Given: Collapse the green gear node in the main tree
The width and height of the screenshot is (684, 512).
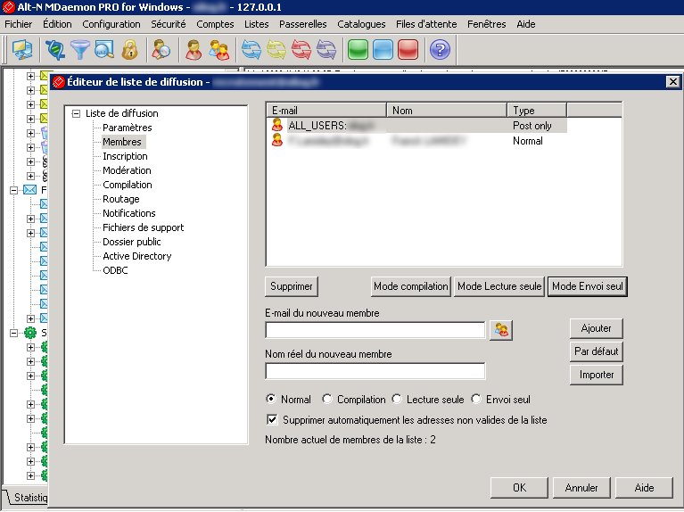Looking at the screenshot, I should (x=13, y=333).
